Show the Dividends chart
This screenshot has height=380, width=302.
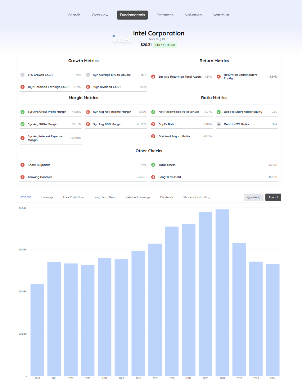(x=167, y=197)
